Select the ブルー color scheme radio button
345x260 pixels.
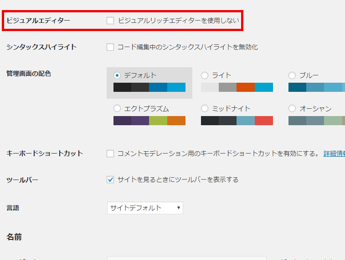pos(292,75)
